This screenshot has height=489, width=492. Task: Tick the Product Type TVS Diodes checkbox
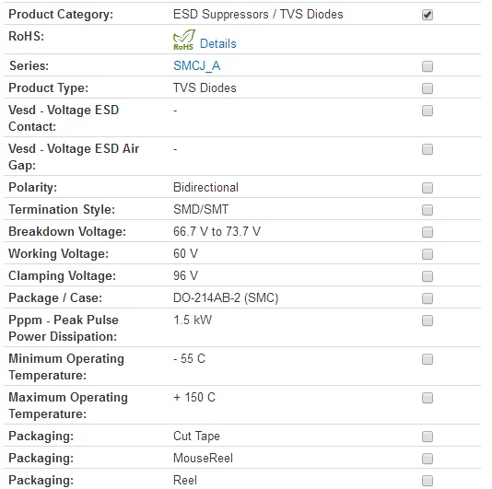(x=428, y=88)
